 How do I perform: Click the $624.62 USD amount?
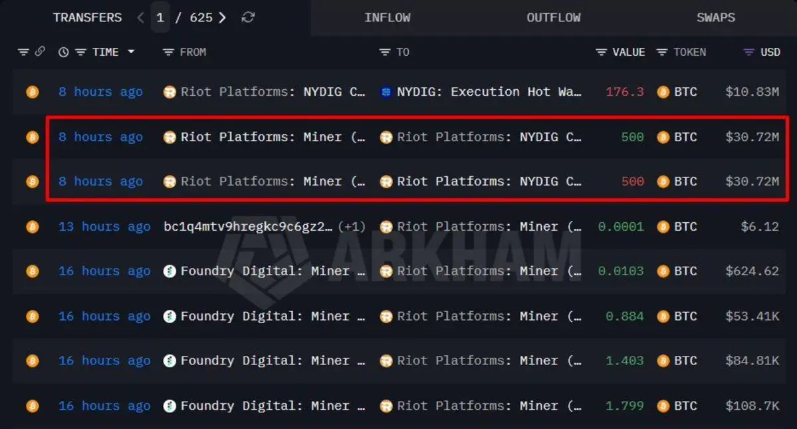point(752,271)
